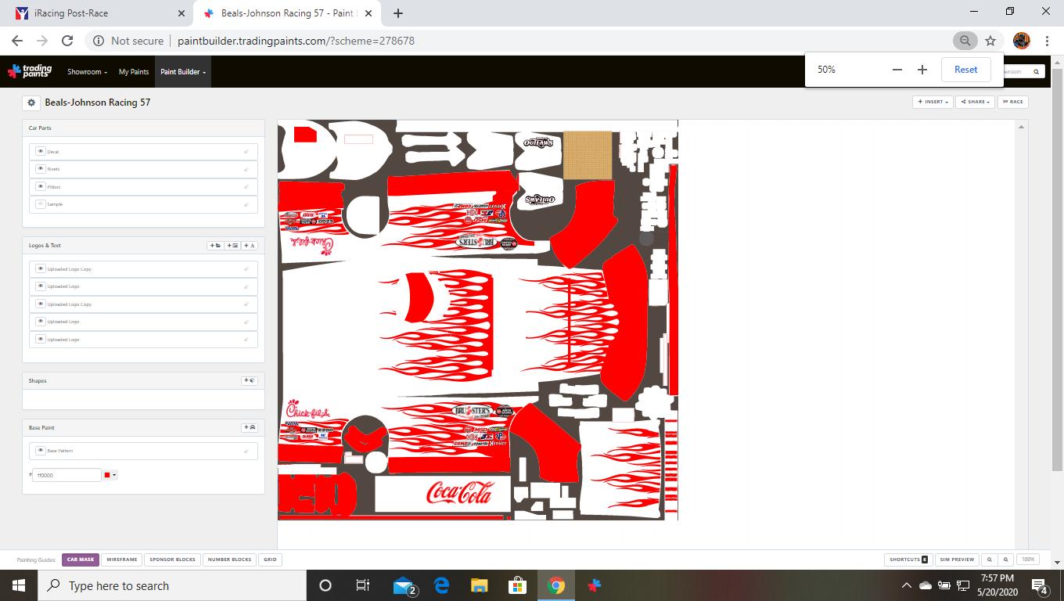The height and width of the screenshot is (601, 1064).
Task: Toggle visibility of the Rivets layer
Action: click(41, 169)
